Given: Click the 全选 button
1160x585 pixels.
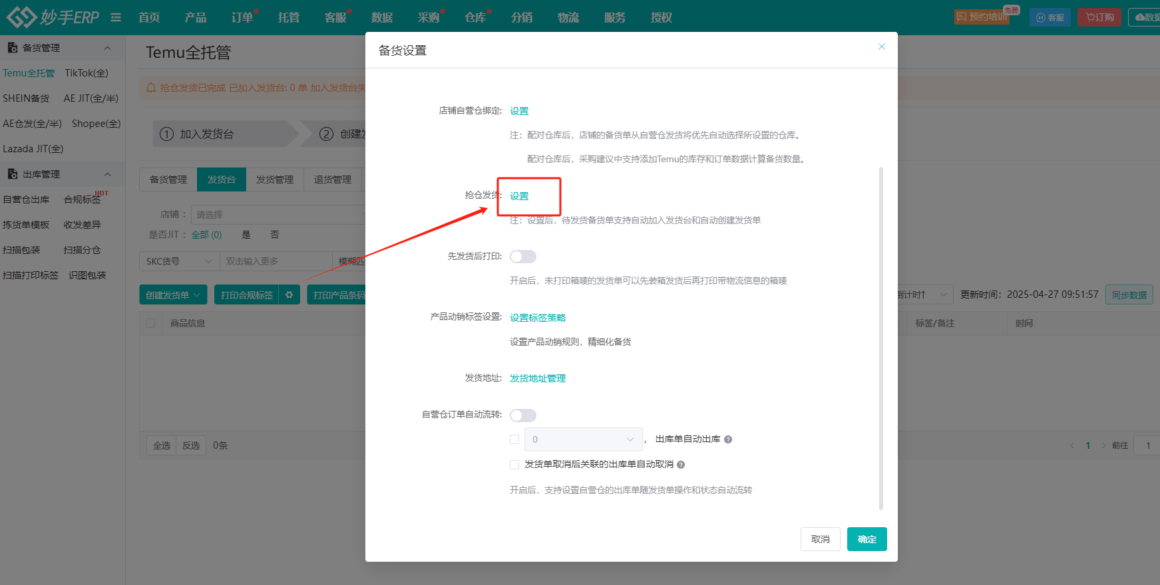Looking at the screenshot, I should (x=162, y=445).
